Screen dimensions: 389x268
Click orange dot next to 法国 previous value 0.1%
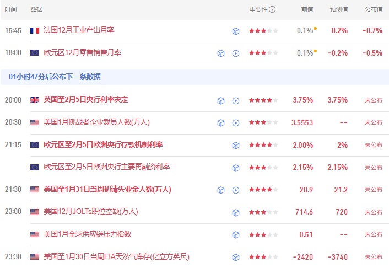tap(315, 28)
